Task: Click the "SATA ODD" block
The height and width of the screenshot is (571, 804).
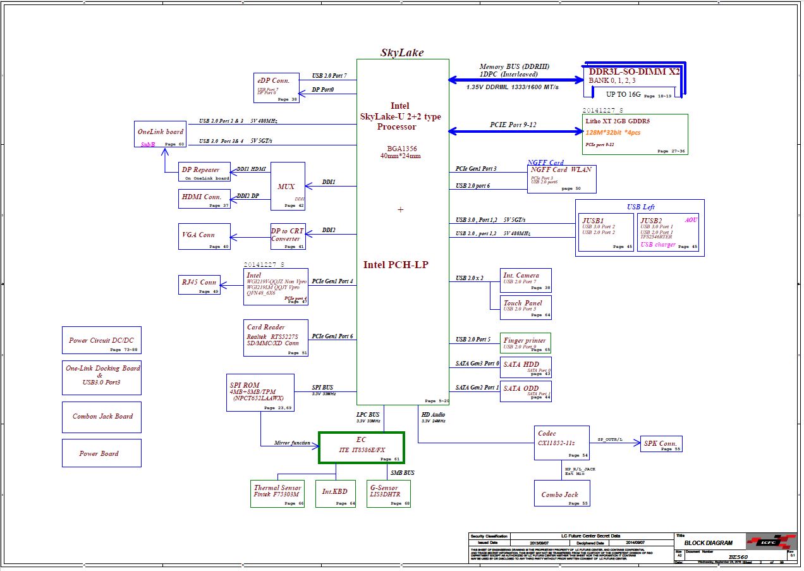Action: (x=526, y=391)
